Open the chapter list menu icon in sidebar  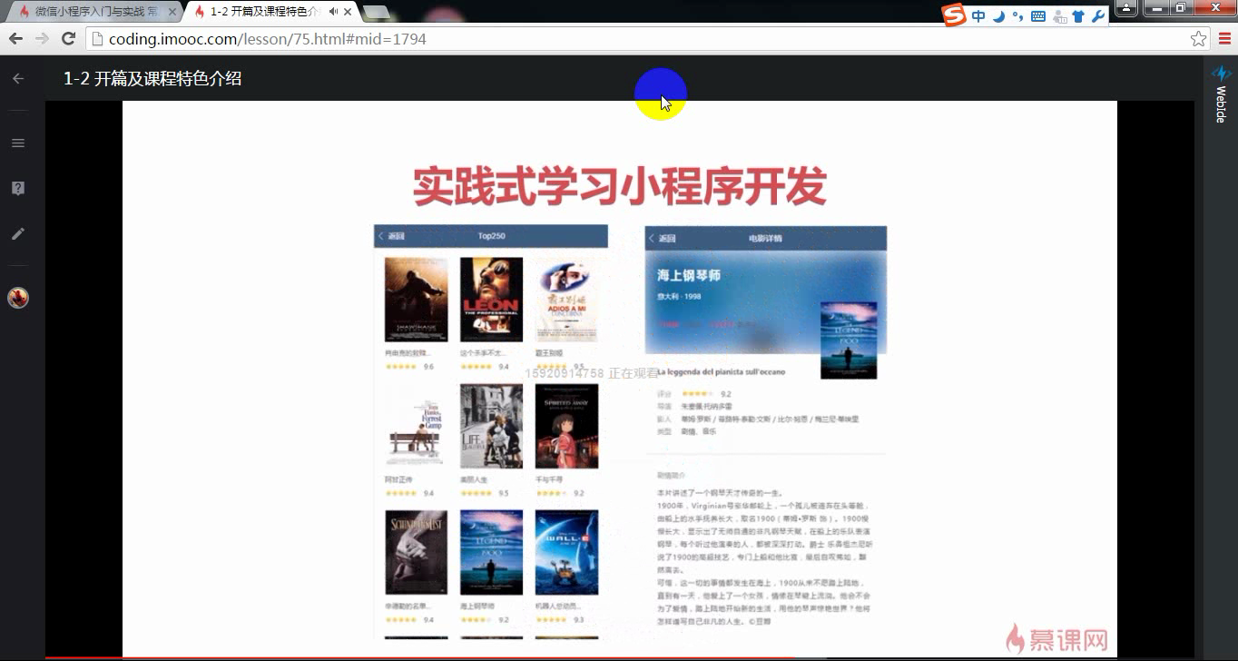[x=18, y=143]
